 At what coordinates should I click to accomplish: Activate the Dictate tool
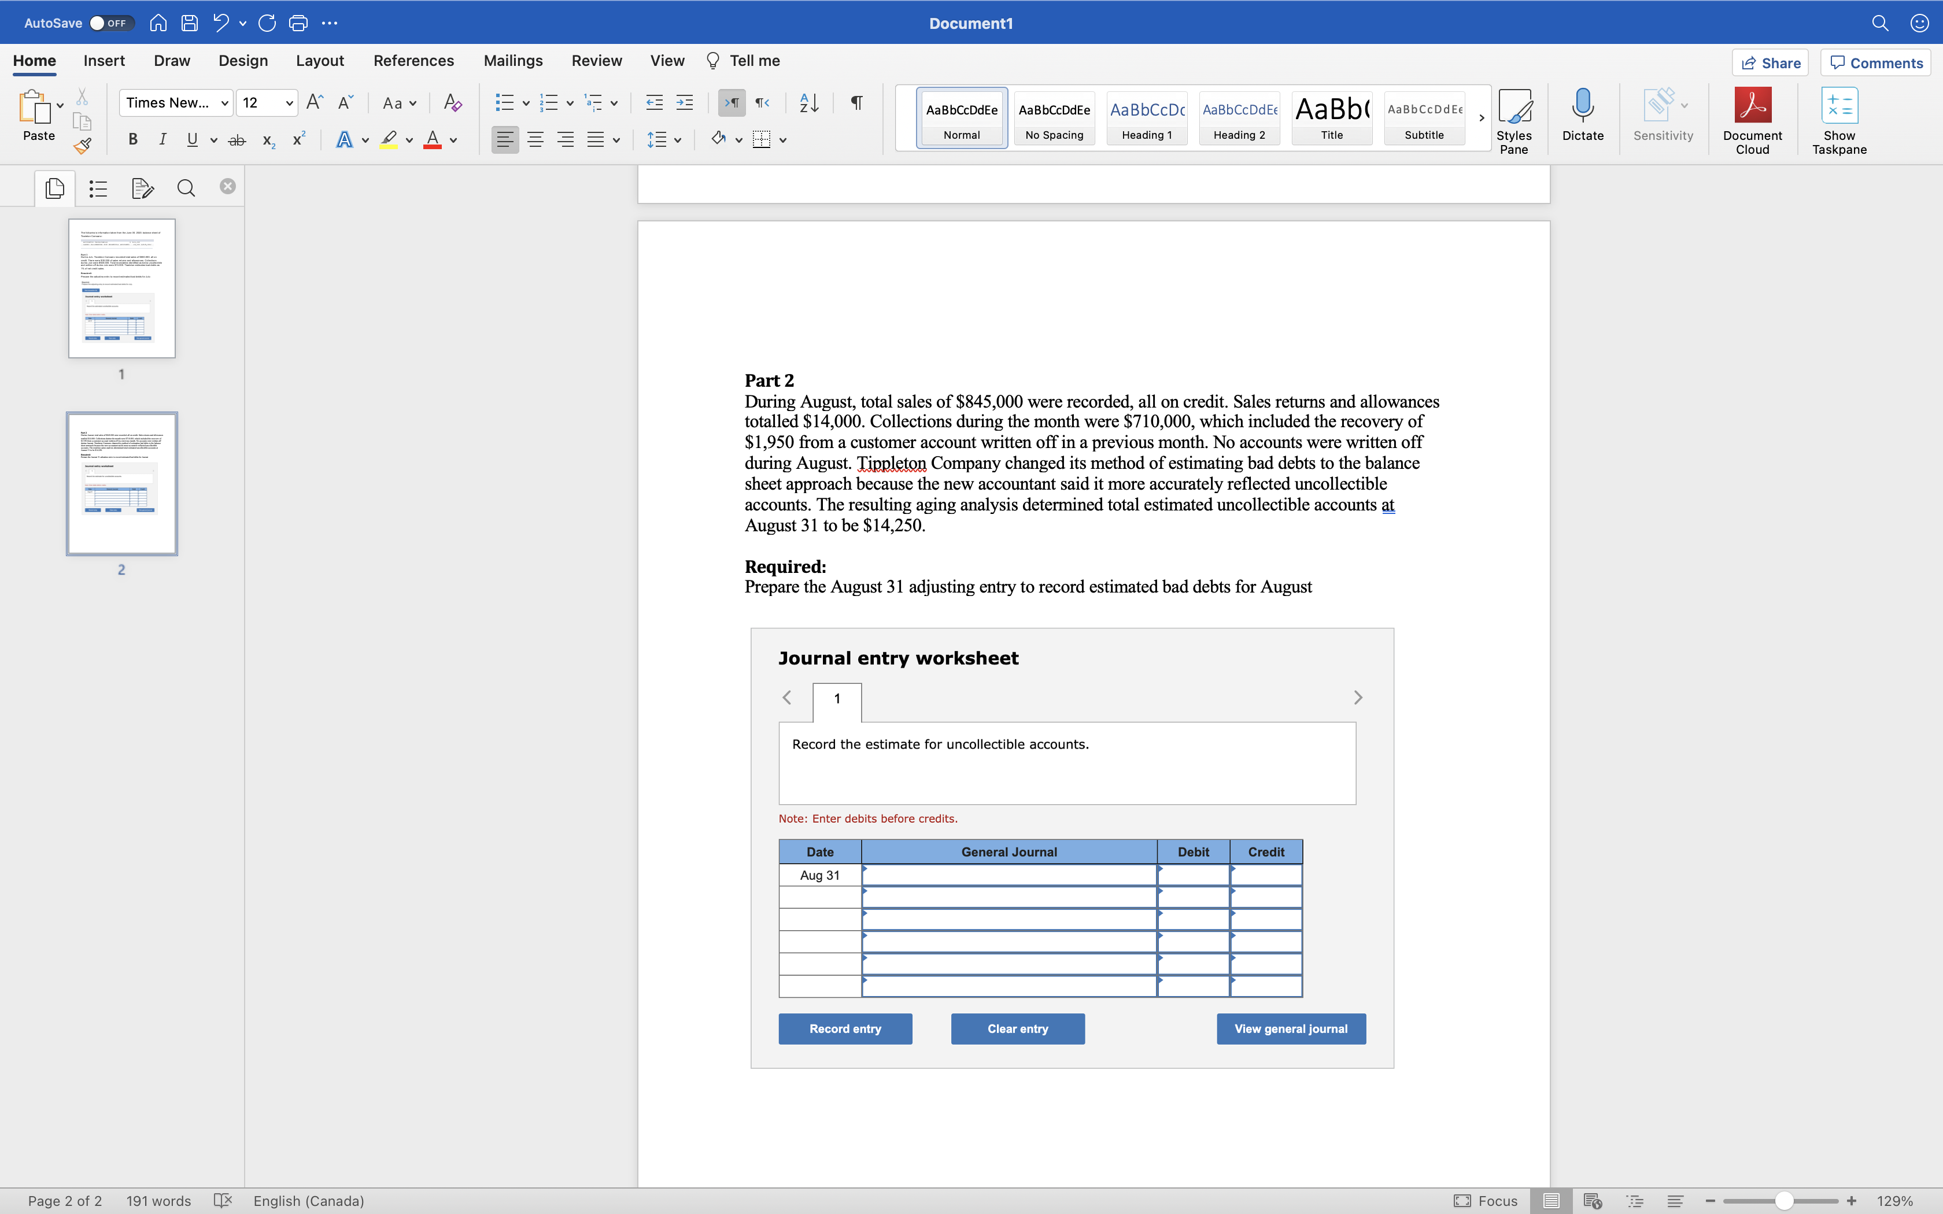click(1583, 116)
